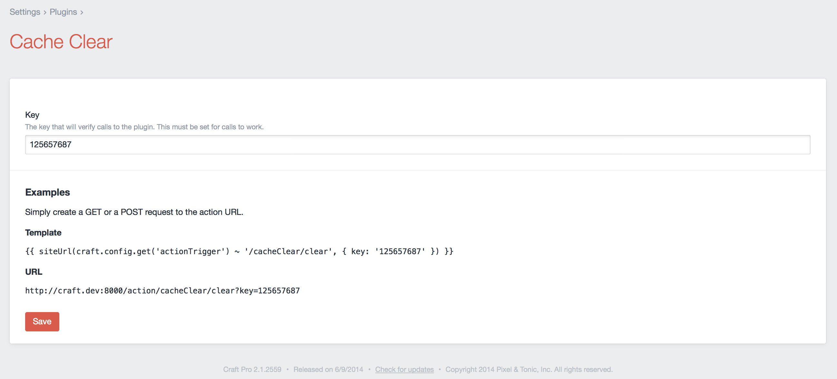
Task: Click the chevron after Settings breadcrumb
Action: click(x=45, y=12)
